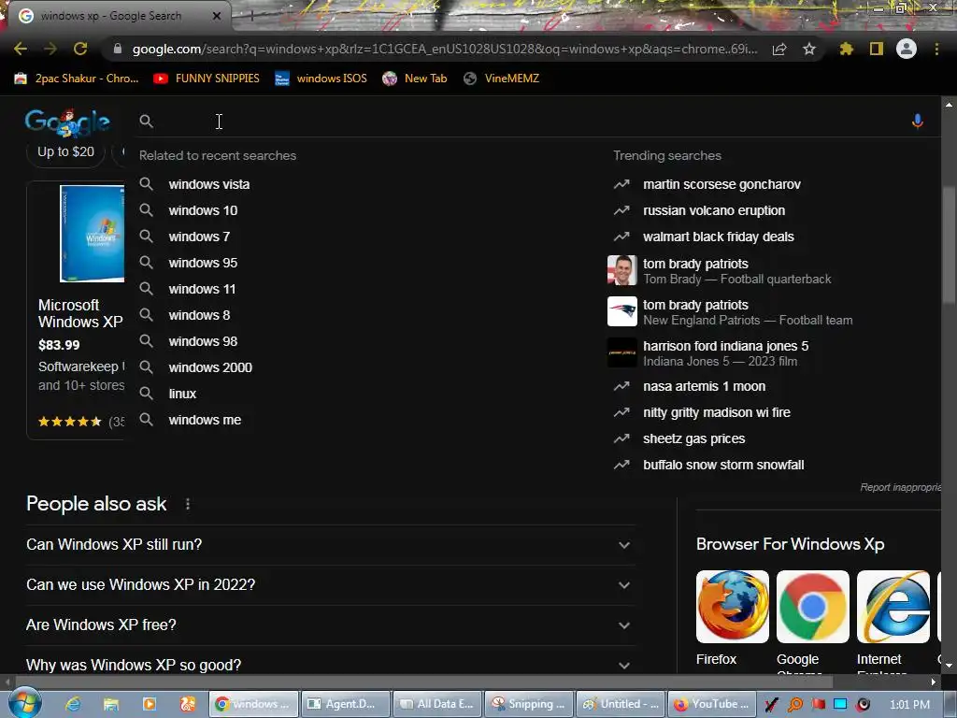Viewport: 957px width, 718px height.
Task: Select the windows 11 suggestion
Action: [x=202, y=290]
